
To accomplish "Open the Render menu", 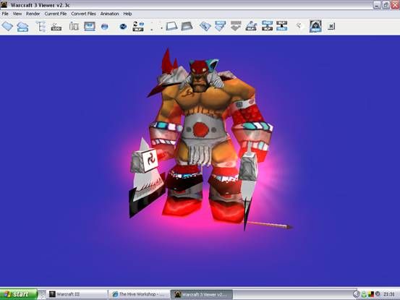I will pos(33,14).
